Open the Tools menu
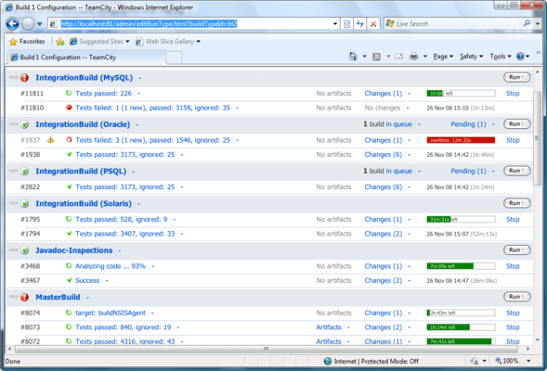Image resolution: width=547 pixels, height=371 pixels. click(x=500, y=57)
